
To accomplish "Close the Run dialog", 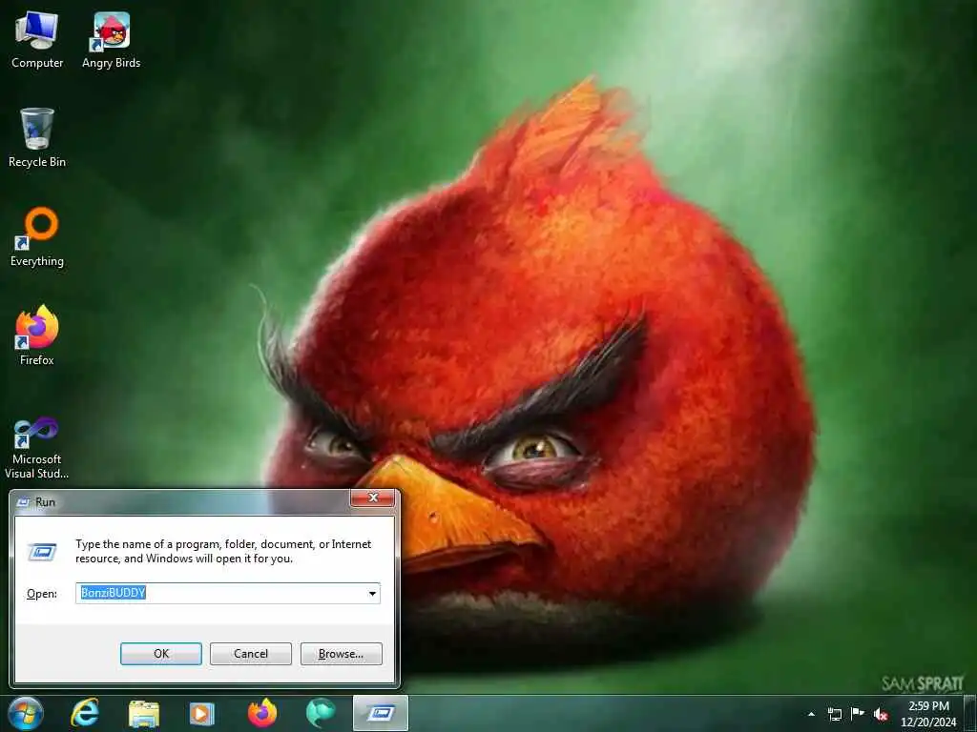I will pos(373,498).
